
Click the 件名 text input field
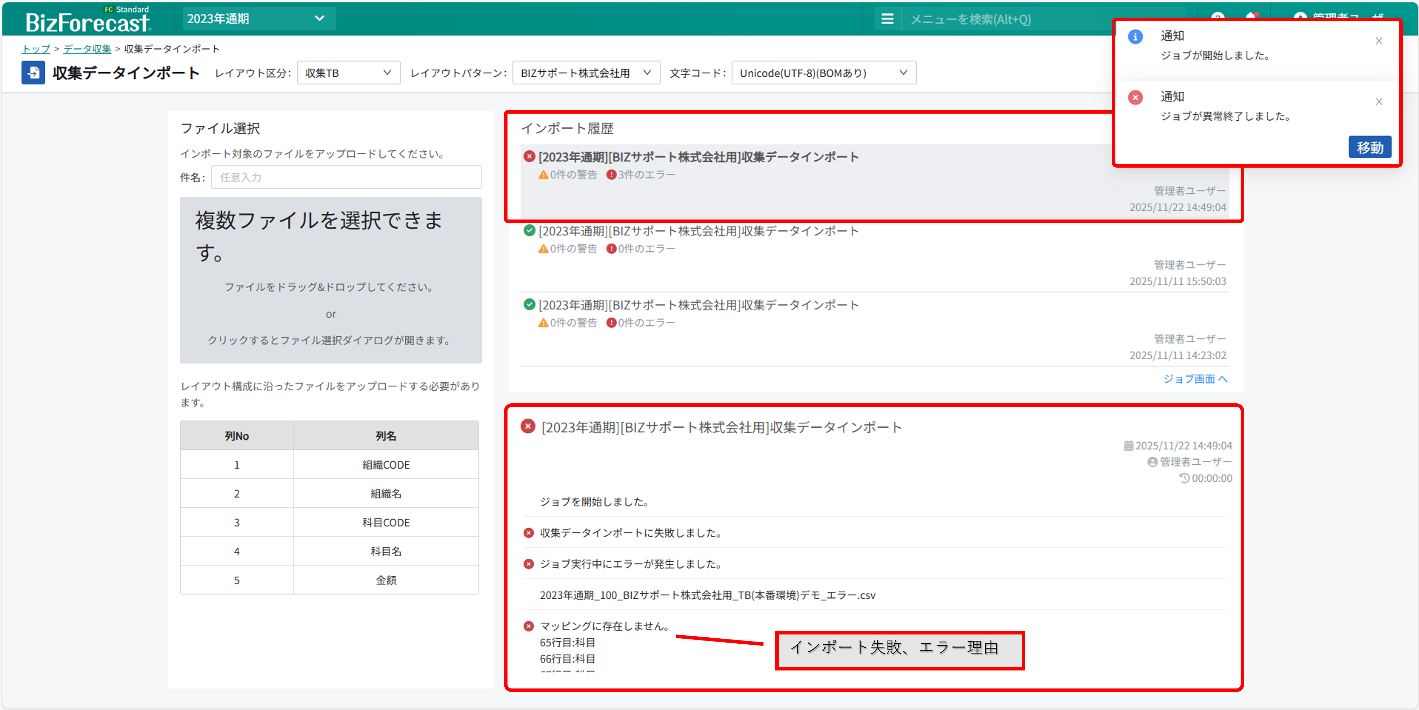tap(346, 177)
